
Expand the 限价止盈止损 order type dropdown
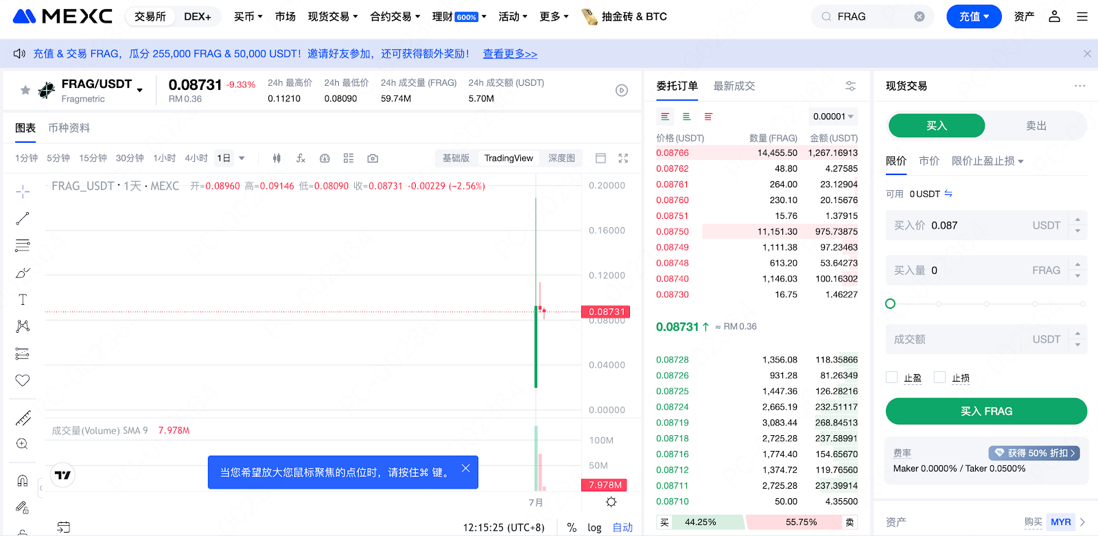tap(988, 161)
